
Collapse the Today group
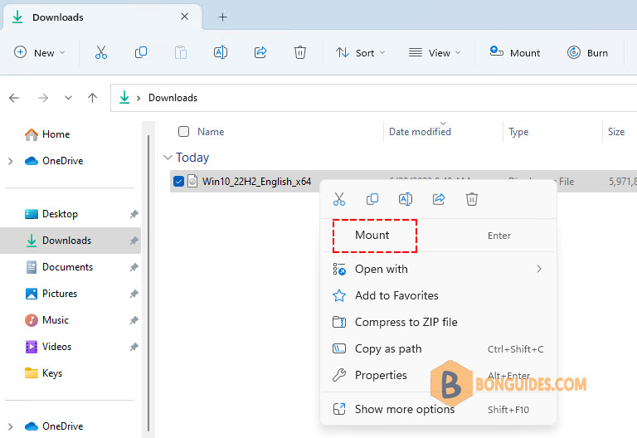tap(168, 158)
